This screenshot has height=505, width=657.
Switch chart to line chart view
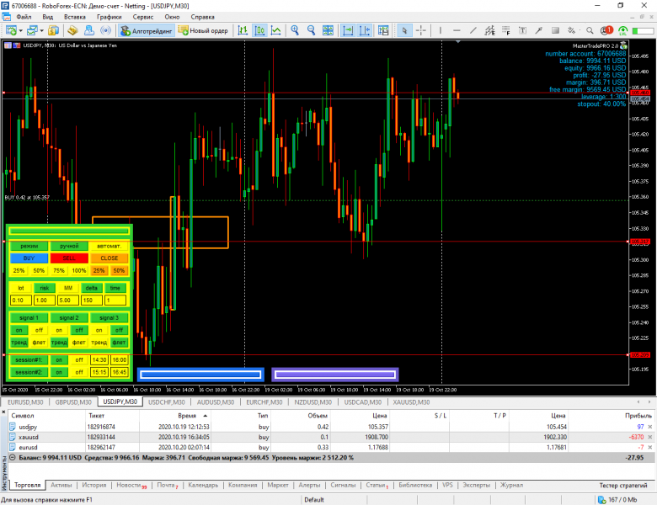276,30
